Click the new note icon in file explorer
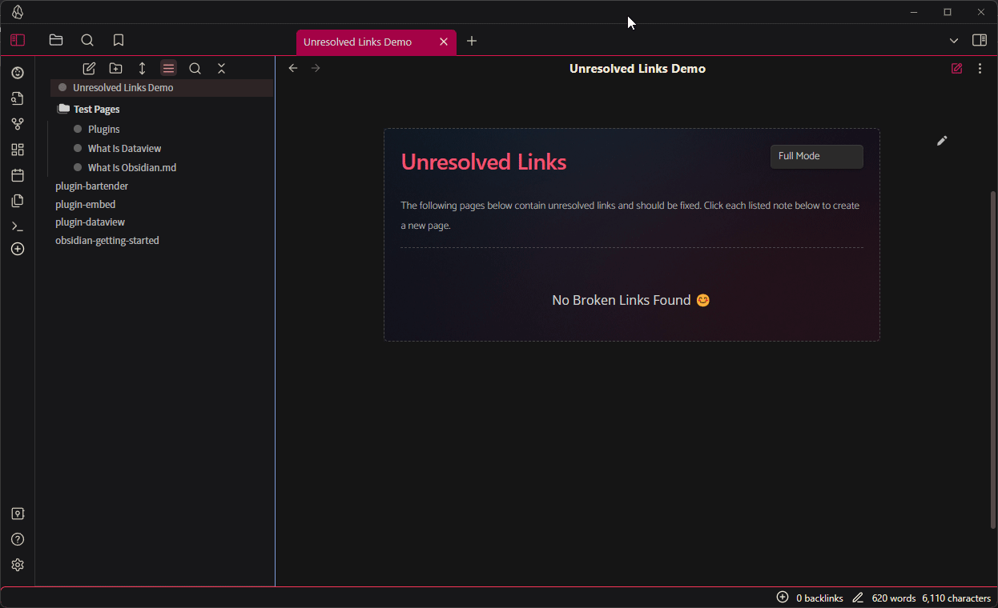This screenshot has height=608, width=998. [x=89, y=69]
